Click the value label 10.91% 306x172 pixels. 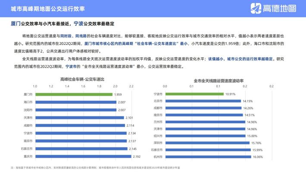click(x=231, y=94)
